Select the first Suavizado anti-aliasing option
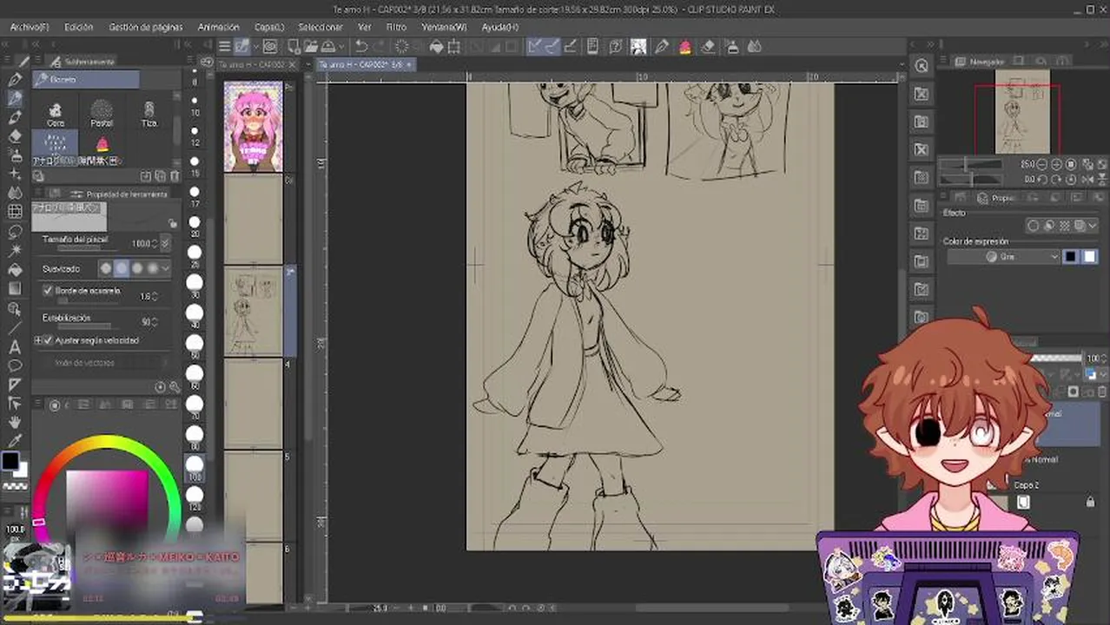The height and width of the screenshot is (625, 1110). (x=106, y=268)
